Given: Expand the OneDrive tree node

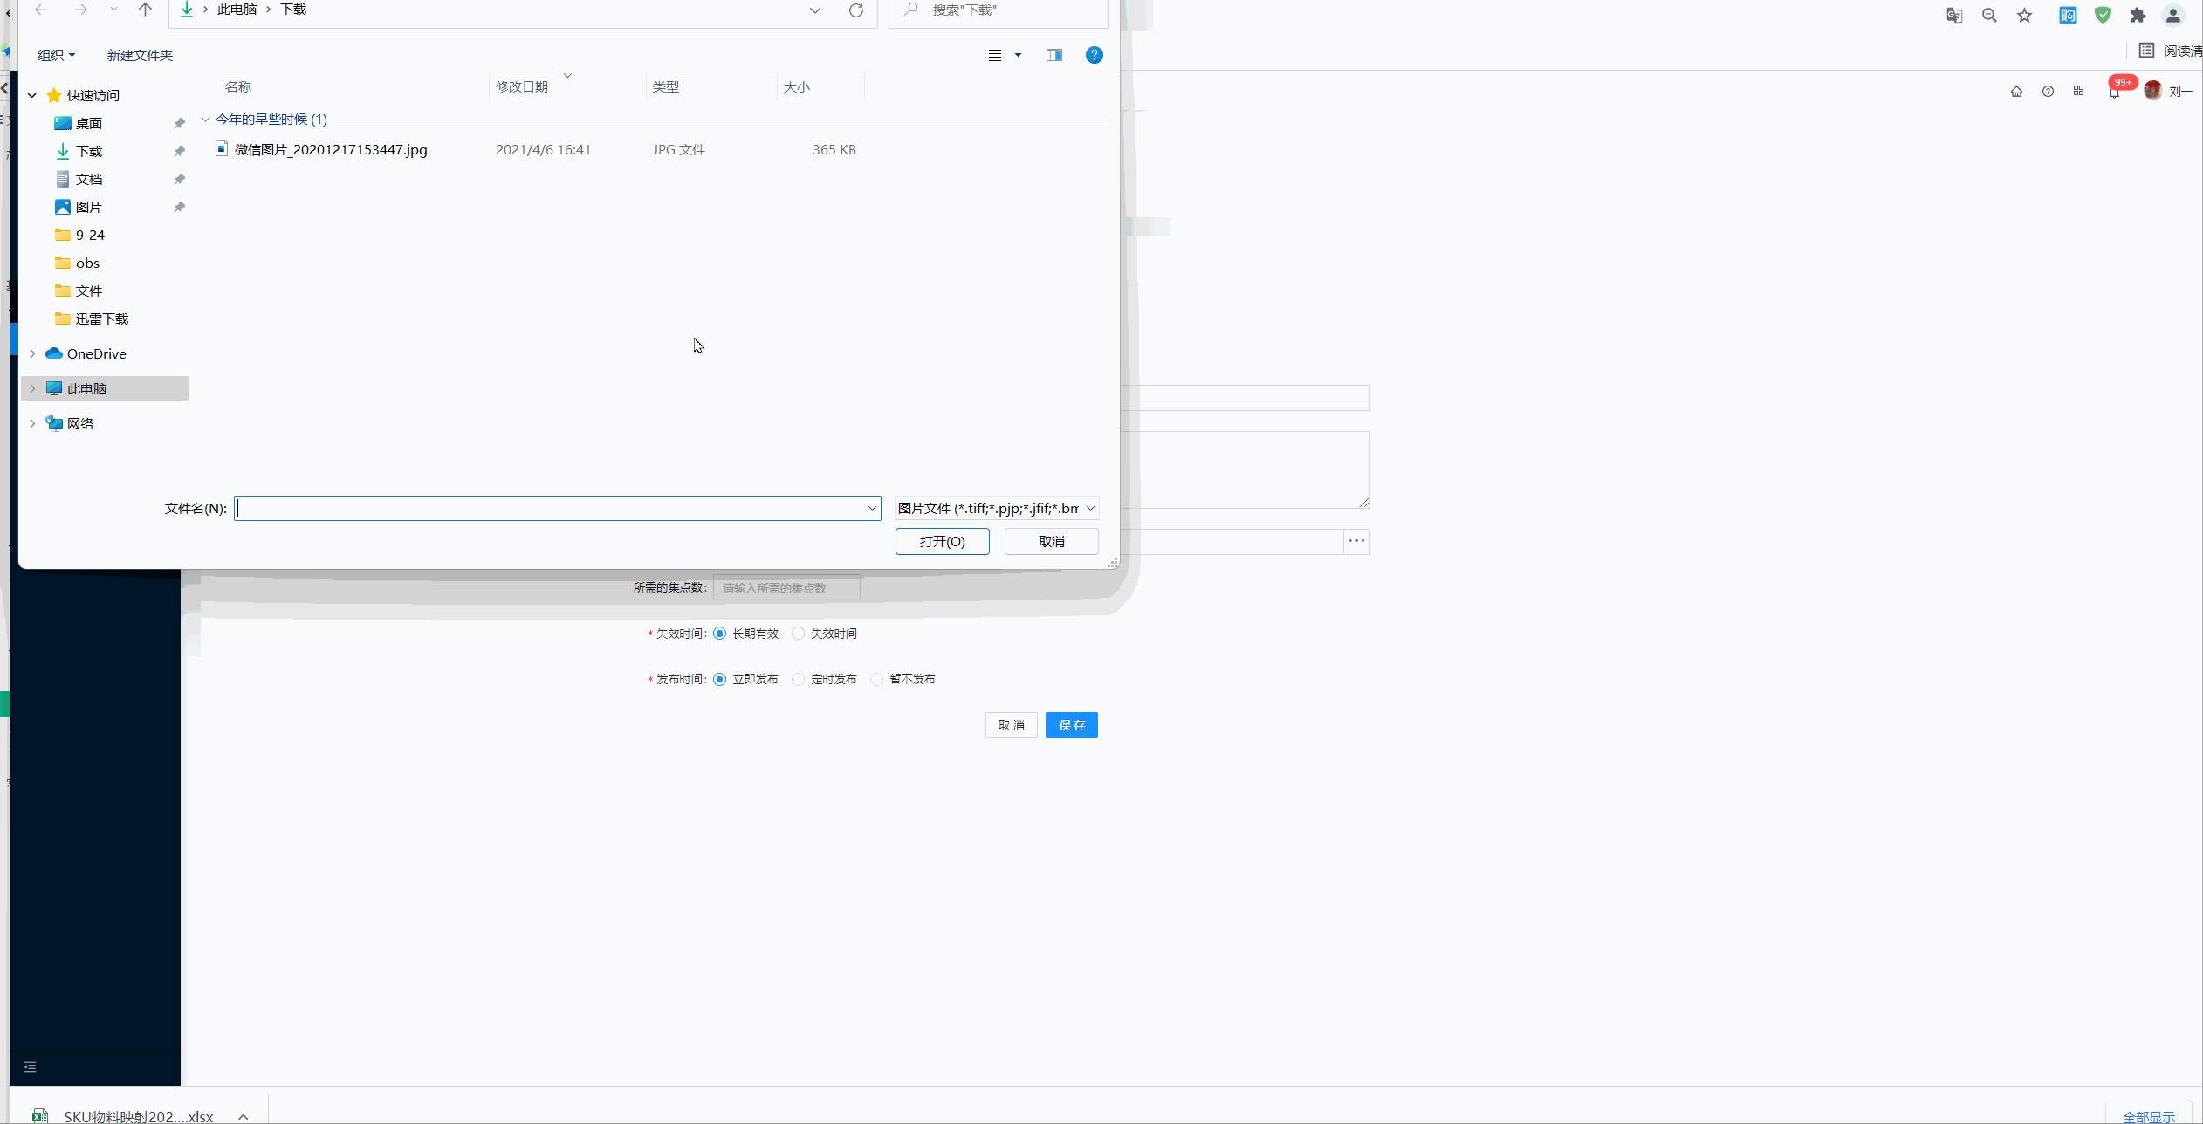Looking at the screenshot, I should pyautogui.click(x=32, y=353).
